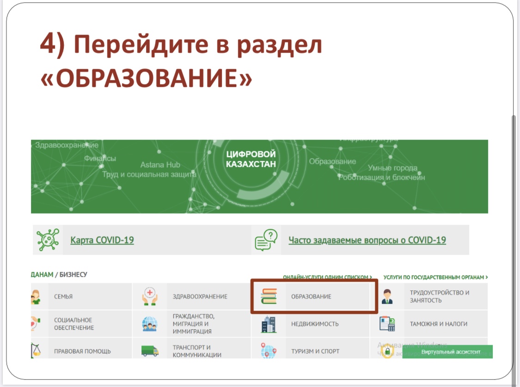Click the yellow lock icon
This screenshot has height=387, width=520.
coord(387,352)
